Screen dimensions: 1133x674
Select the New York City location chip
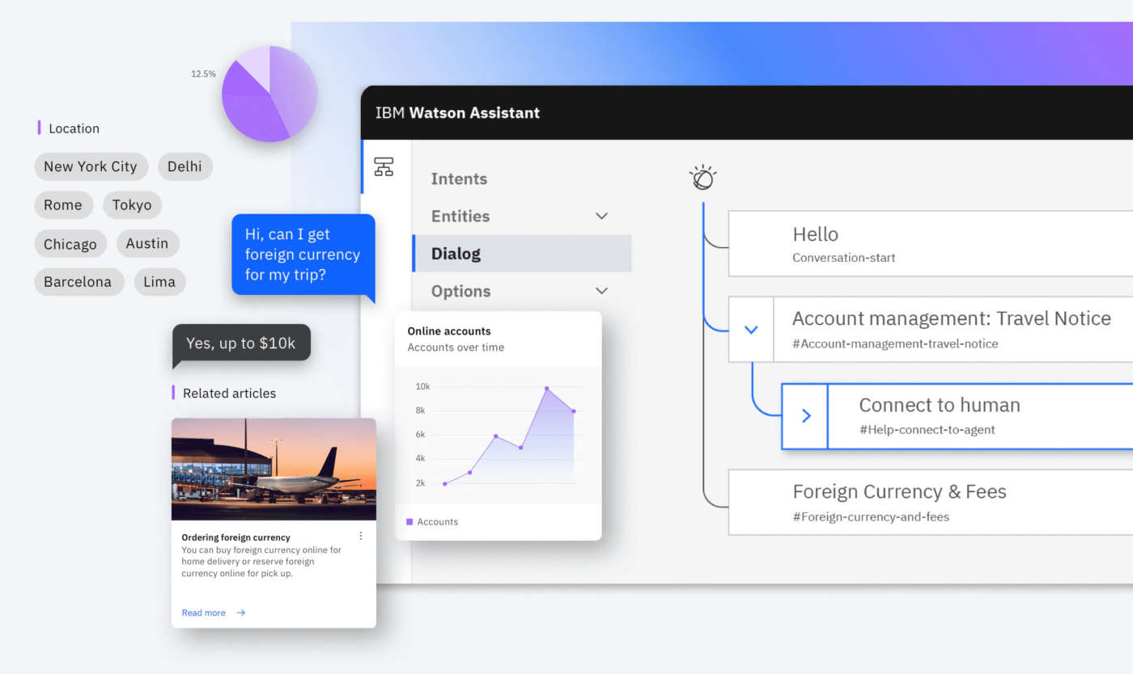(x=91, y=166)
